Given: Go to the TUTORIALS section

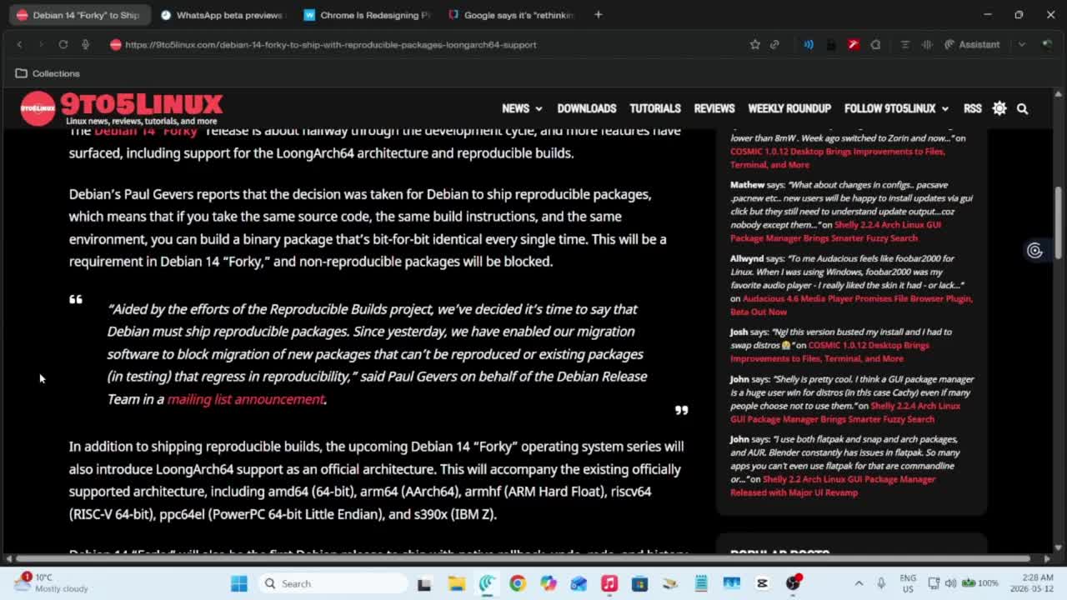Looking at the screenshot, I should click(655, 108).
